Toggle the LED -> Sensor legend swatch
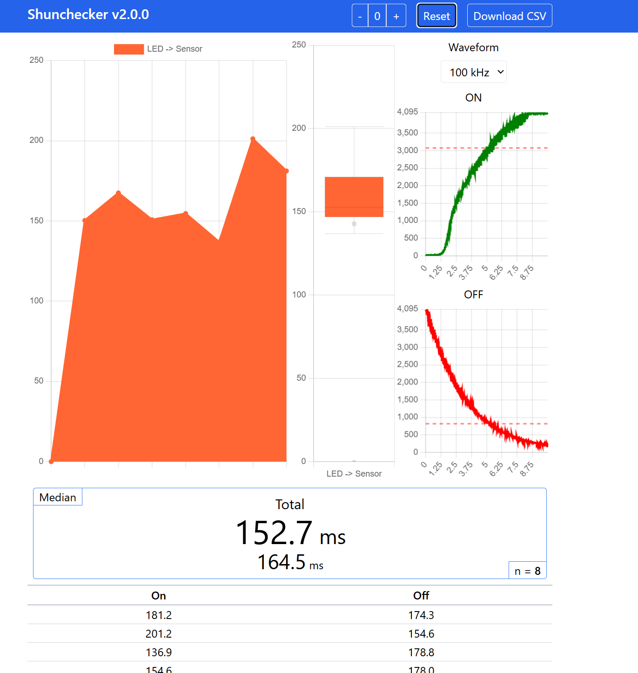 point(129,49)
